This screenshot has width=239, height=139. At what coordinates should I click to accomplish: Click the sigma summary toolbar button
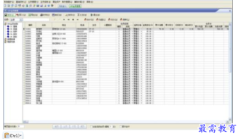click(82, 15)
